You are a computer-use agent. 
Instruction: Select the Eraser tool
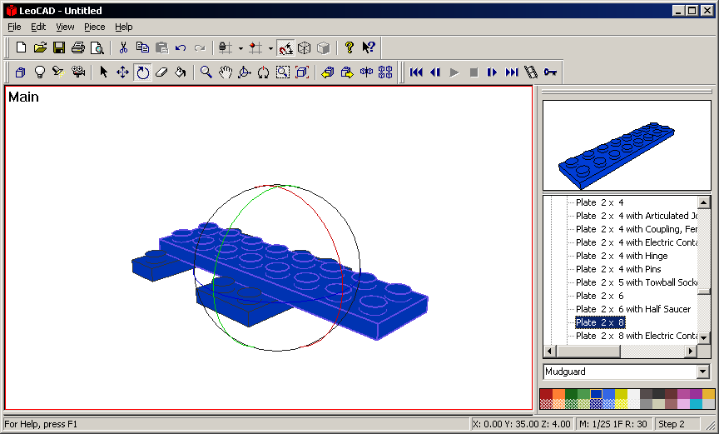pyautogui.click(x=161, y=72)
